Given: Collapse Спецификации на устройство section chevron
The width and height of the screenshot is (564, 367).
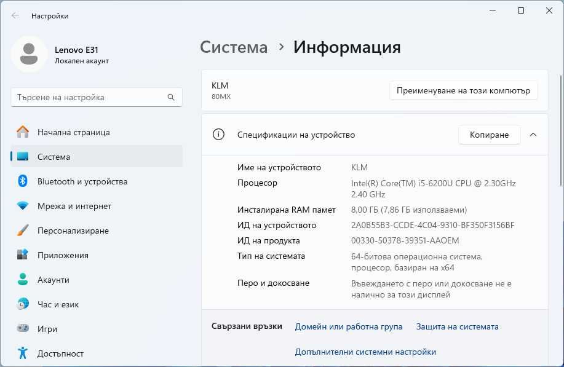Looking at the screenshot, I should coord(533,135).
